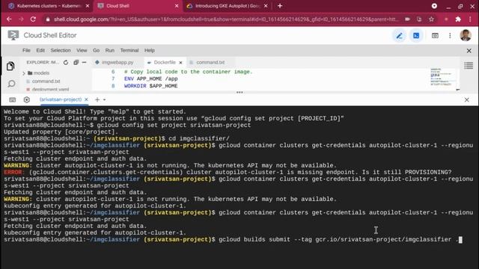Close the Cloud Shell browser tab
Screen dimensions: 479x269
[177, 6]
